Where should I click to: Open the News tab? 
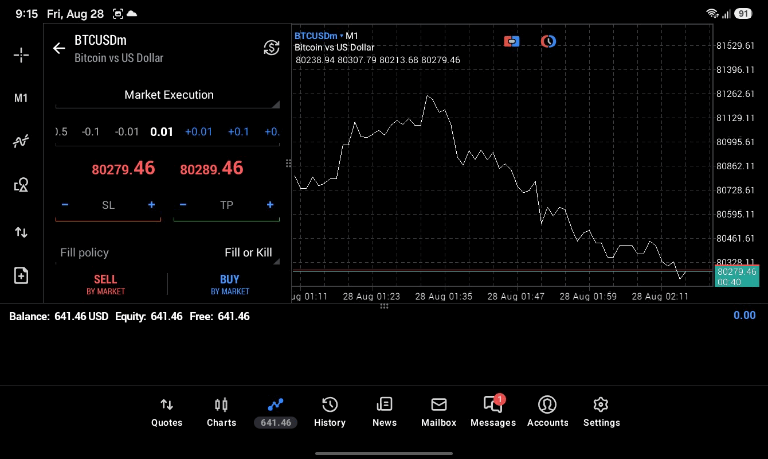(384, 413)
